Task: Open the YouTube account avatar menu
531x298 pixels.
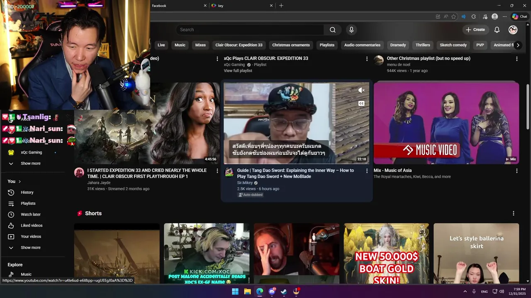Action: [x=513, y=30]
